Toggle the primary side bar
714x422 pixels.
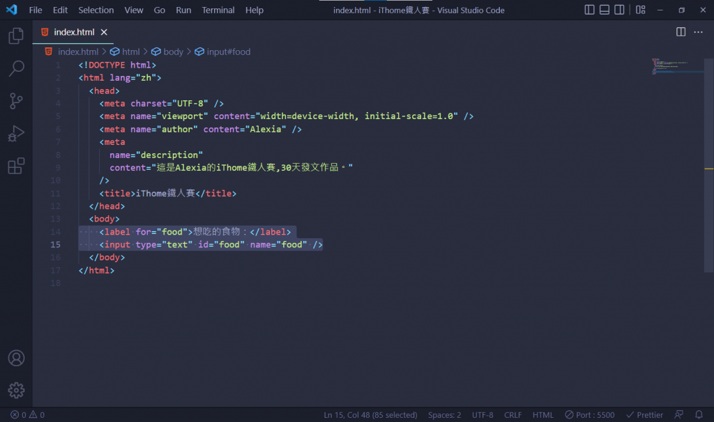[589, 10]
